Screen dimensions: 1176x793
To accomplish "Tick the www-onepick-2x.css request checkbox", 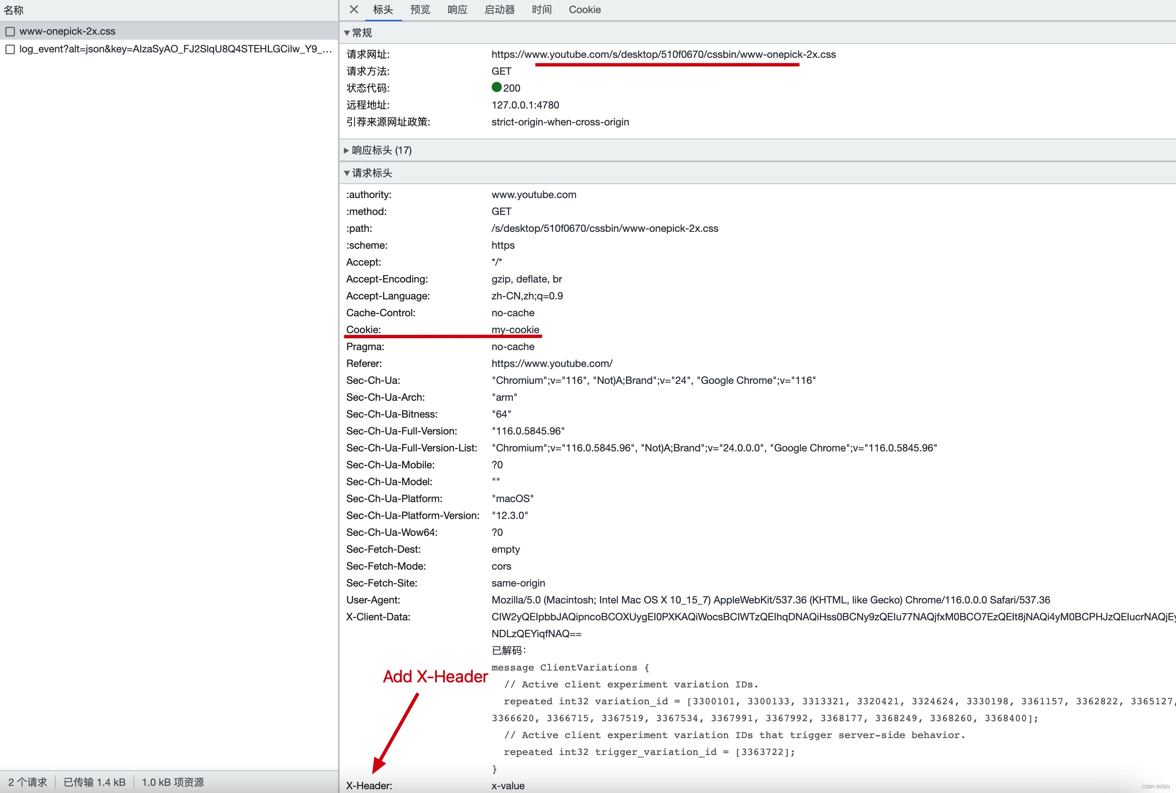I will (10, 31).
